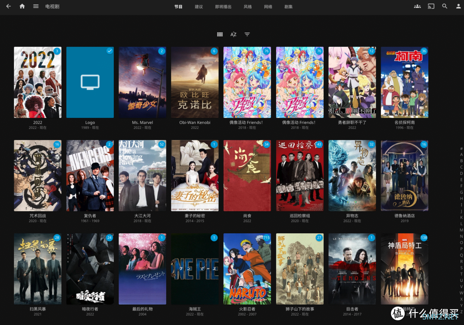The image size is (464, 325).
Task: Click the 电视剧 page title
Action: (52, 6)
